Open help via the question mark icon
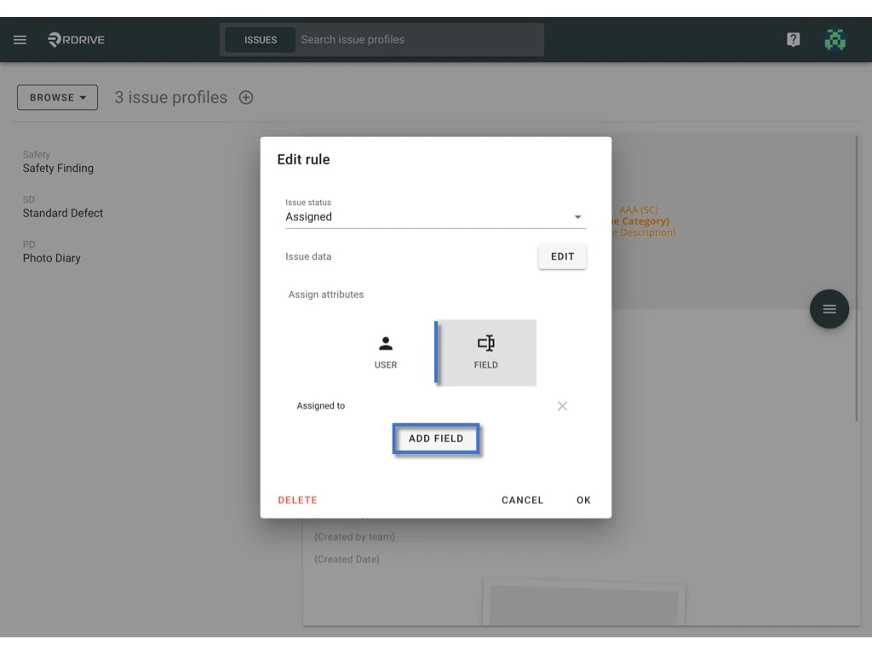This screenshot has width=872, height=654. click(x=793, y=39)
